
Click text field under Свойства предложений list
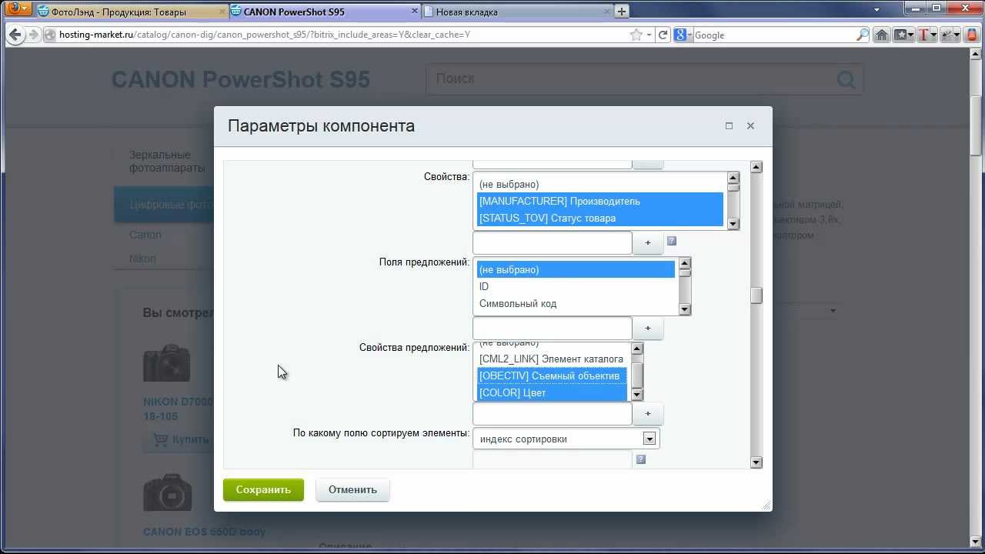553,413
